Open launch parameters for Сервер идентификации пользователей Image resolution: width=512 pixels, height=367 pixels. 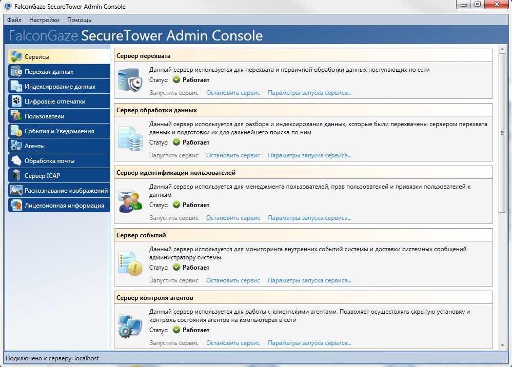pyautogui.click(x=309, y=218)
